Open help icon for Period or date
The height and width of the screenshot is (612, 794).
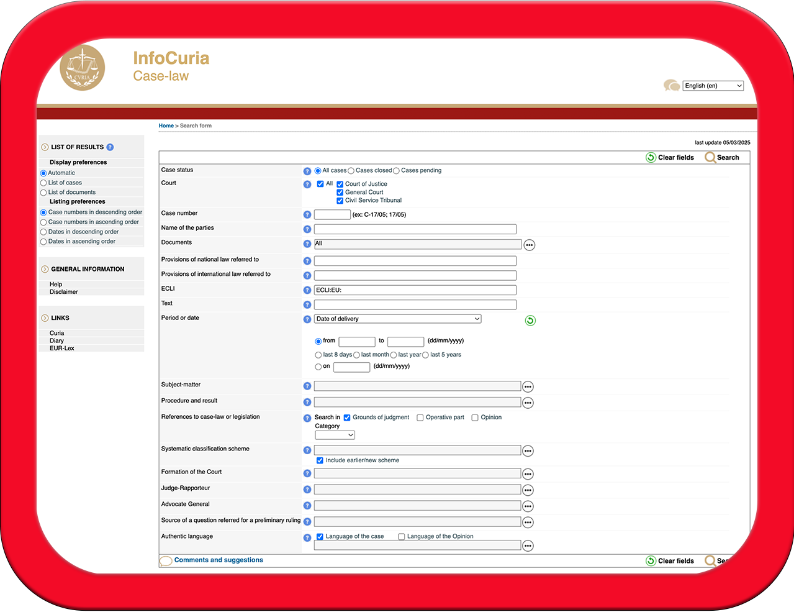pos(307,319)
